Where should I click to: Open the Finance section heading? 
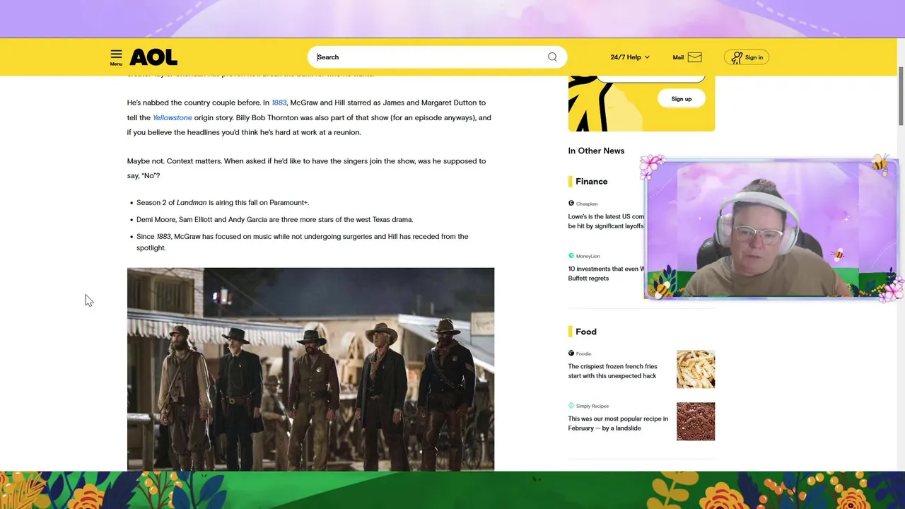pos(591,182)
